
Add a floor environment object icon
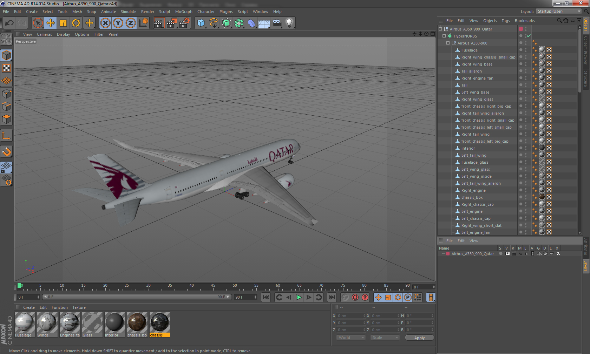pyautogui.click(x=264, y=23)
